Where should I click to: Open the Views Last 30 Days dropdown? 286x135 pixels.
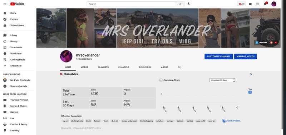[x=222, y=80]
